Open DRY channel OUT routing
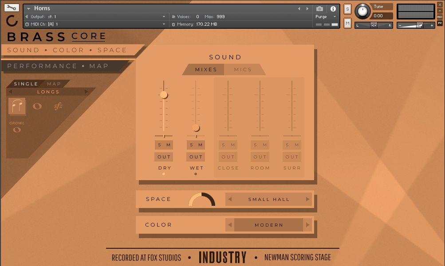The height and width of the screenshot is (266, 445). point(164,157)
